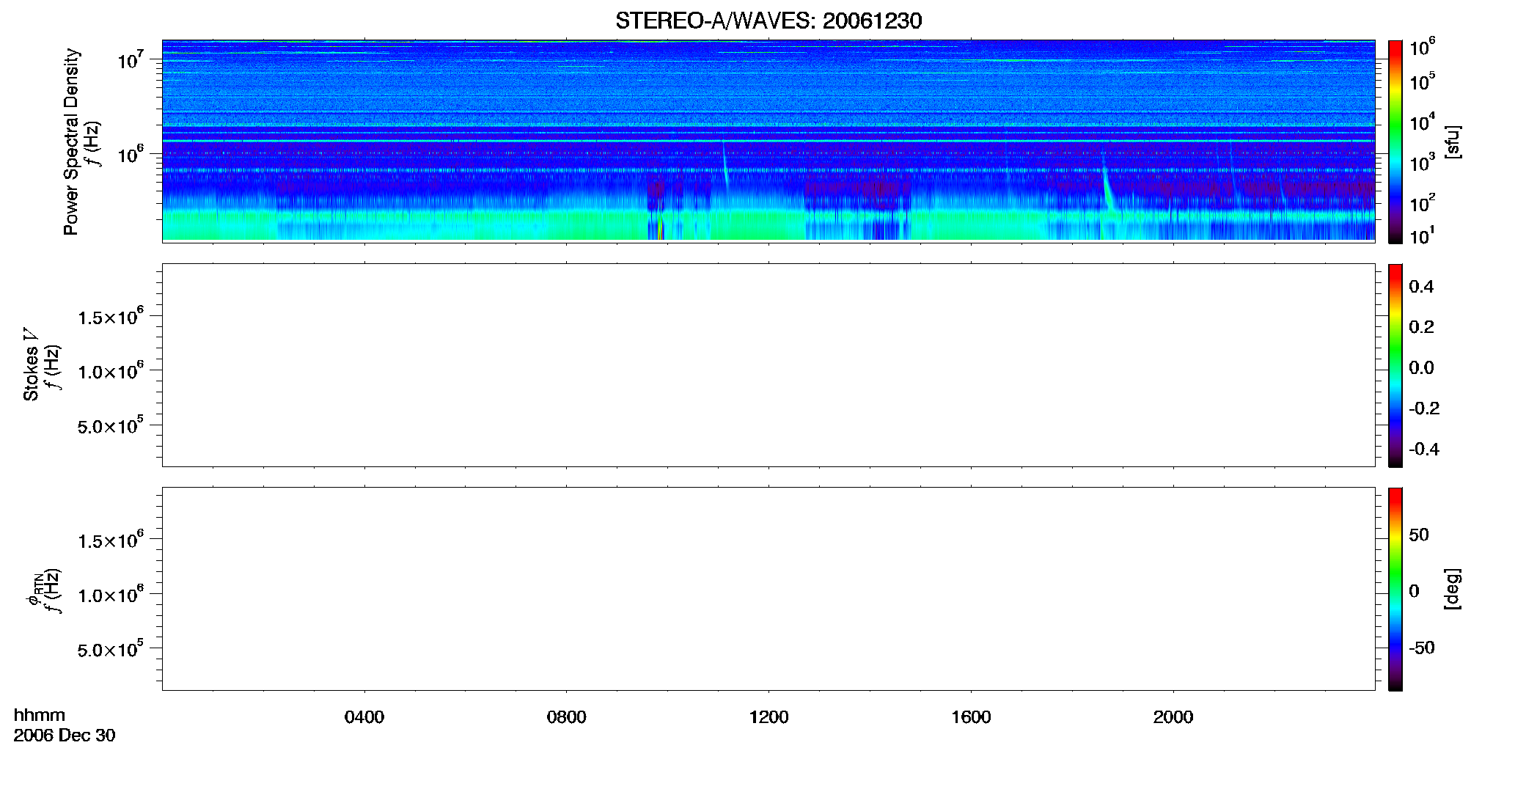Click the Stokes V axis label

[x=30, y=364]
